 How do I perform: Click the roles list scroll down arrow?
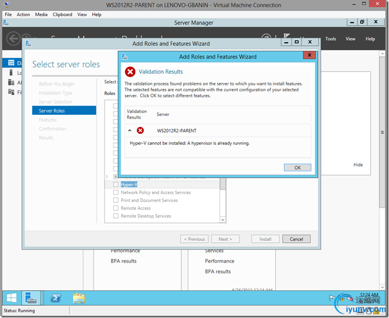point(223,220)
